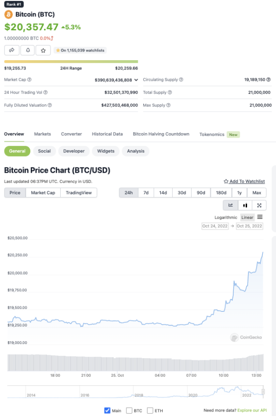Click Circulating Supply info icon
This screenshot has height=416, width=276.
tap(181, 80)
